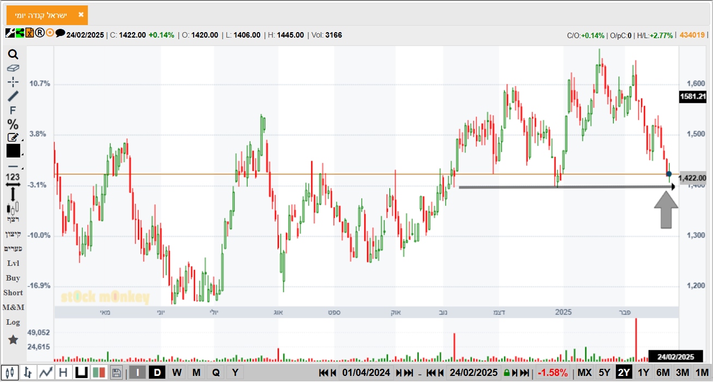Select the green-red colored bars chart type
Screen dimensions: 713x383
point(99,373)
